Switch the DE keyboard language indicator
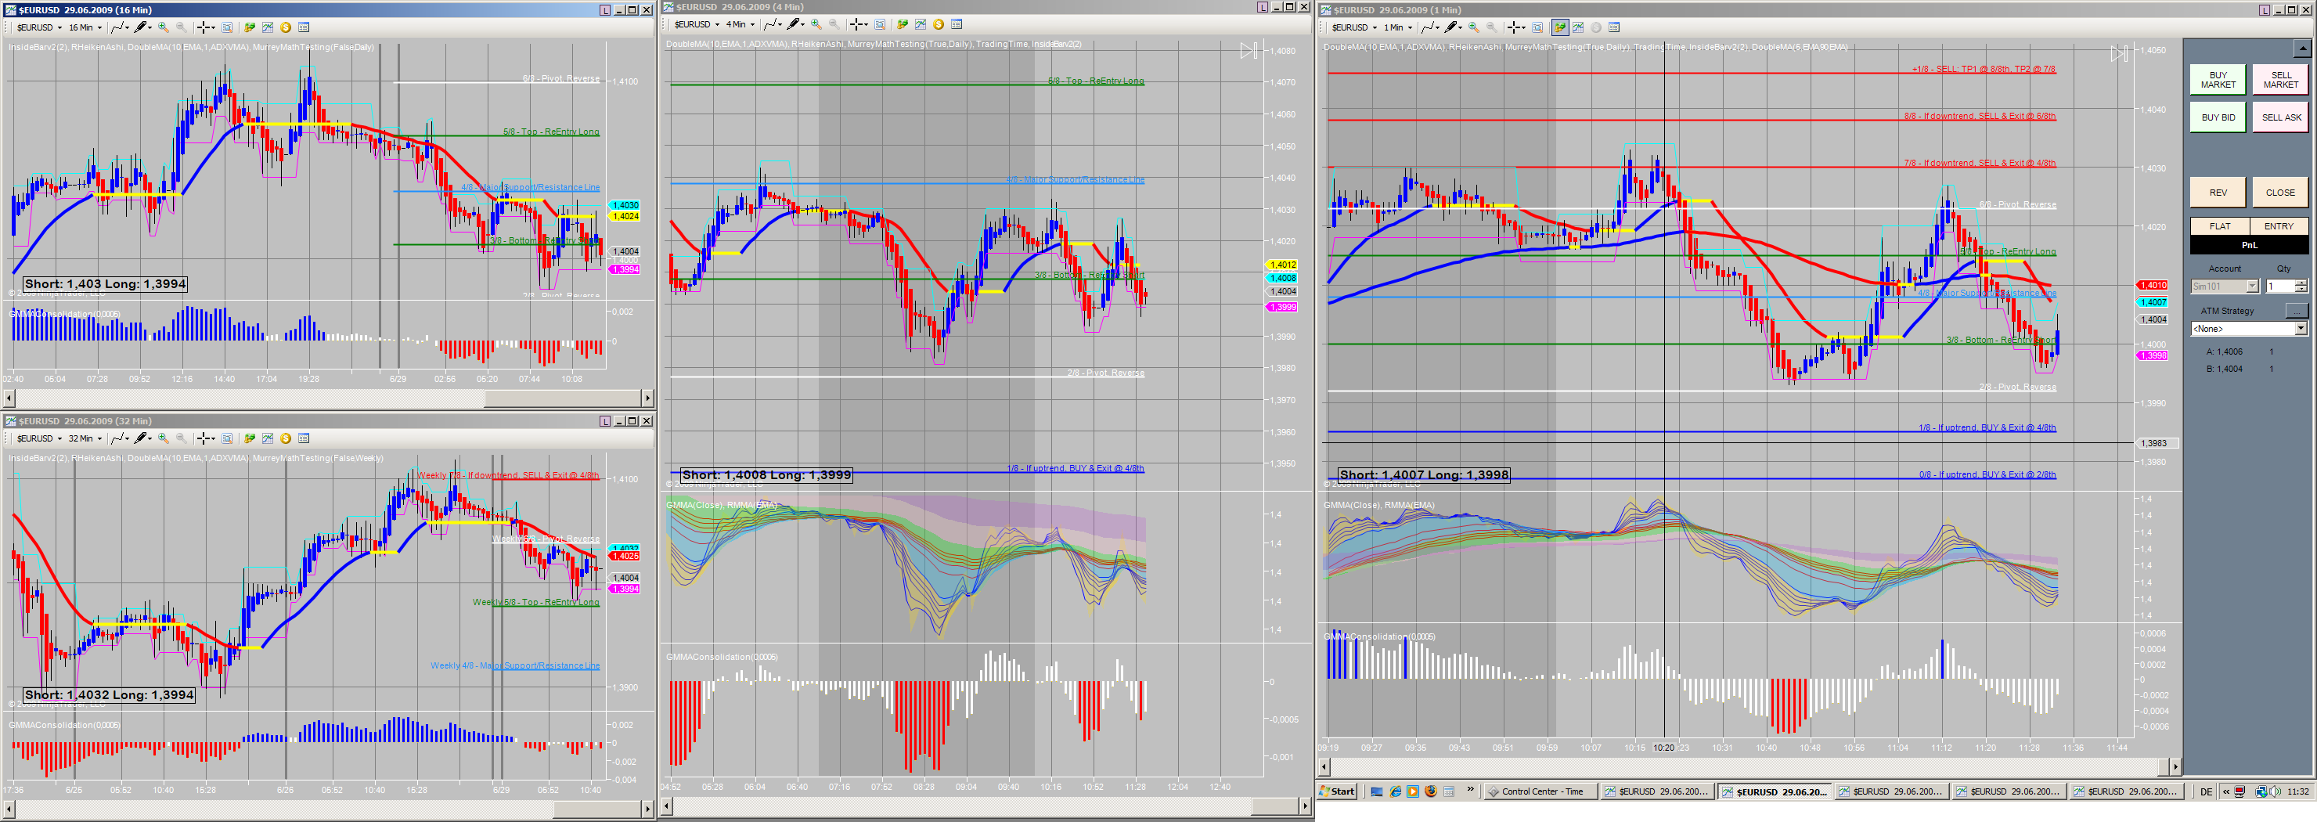This screenshot has height=822, width=2317. pos(2206,791)
